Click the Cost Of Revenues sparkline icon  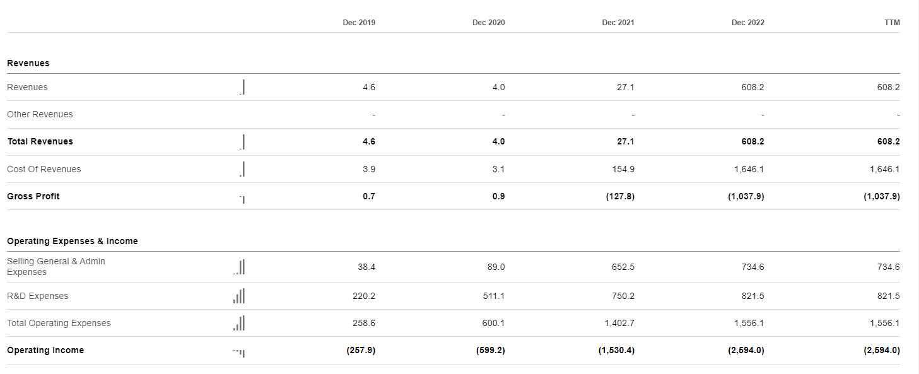[x=242, y=169]
